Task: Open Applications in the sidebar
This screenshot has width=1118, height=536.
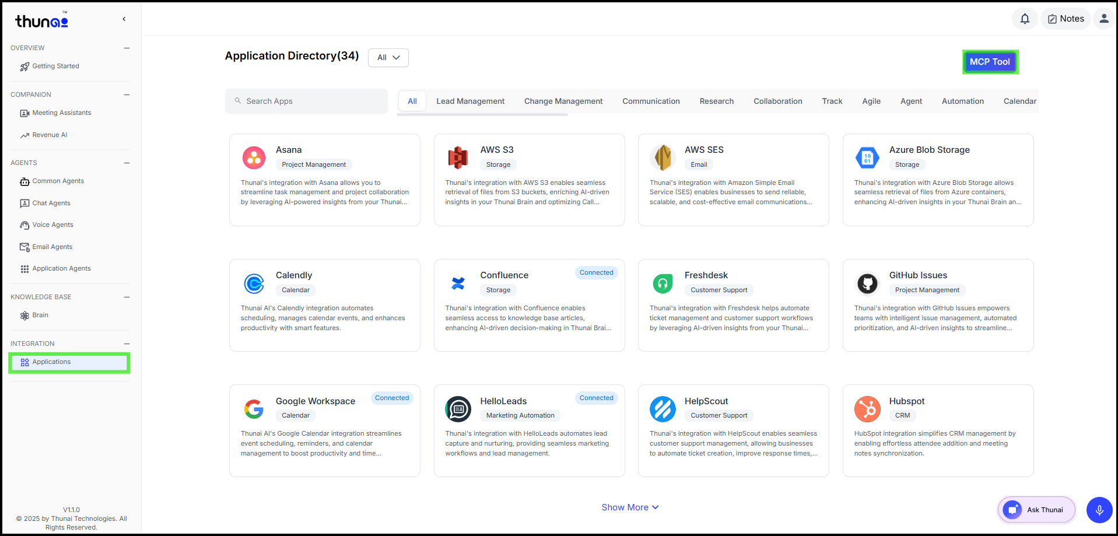Action: [x=69, y=362]
